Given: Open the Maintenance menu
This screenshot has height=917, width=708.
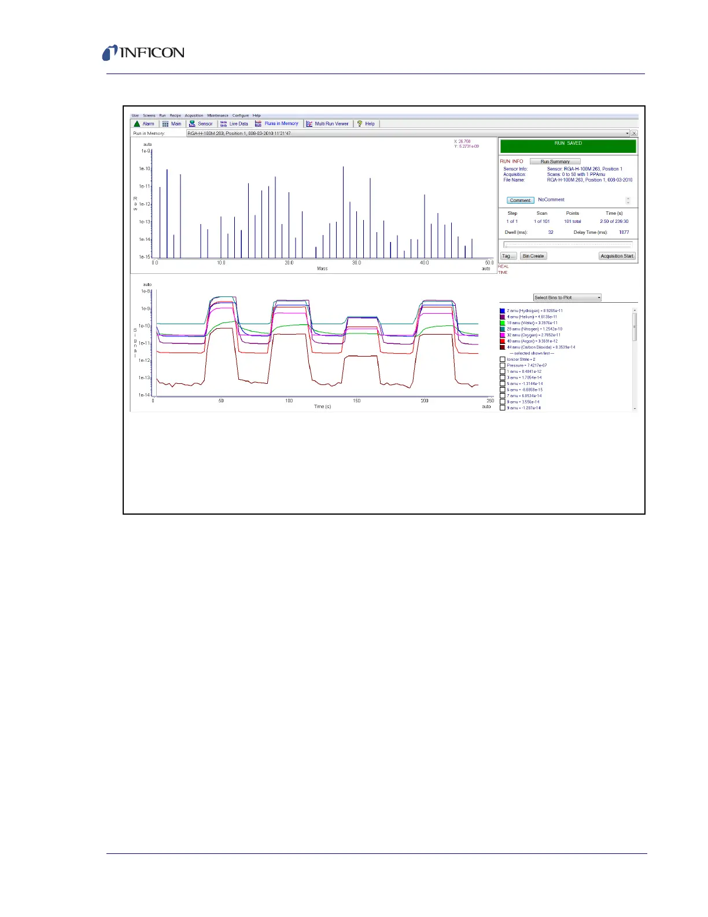Looking at the screenshot, I should tap(218, 115).
